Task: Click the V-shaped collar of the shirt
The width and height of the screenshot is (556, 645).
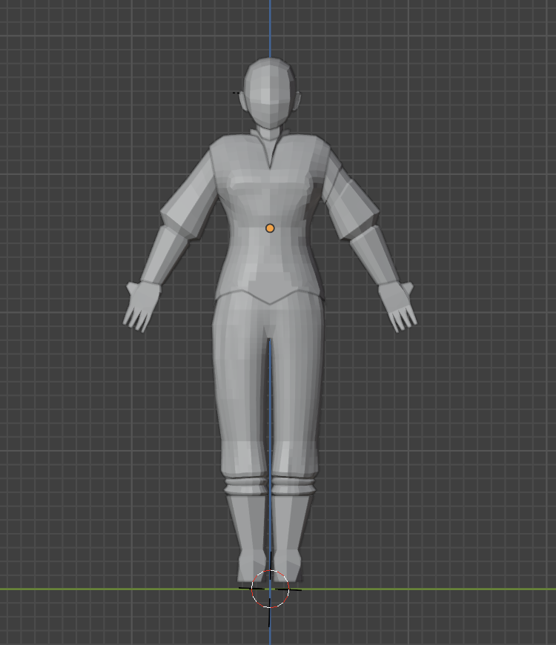Action: pyautogui.click(x=270, y=148)
